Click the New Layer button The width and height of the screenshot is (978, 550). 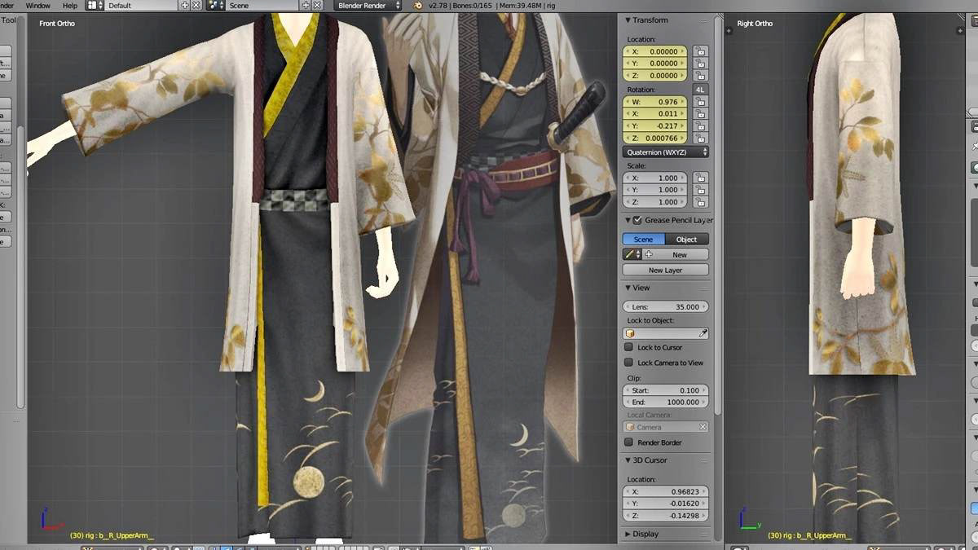tap(666, 270)
